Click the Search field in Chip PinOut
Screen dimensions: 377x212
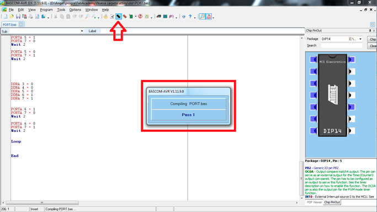click(x=342, y=46)
